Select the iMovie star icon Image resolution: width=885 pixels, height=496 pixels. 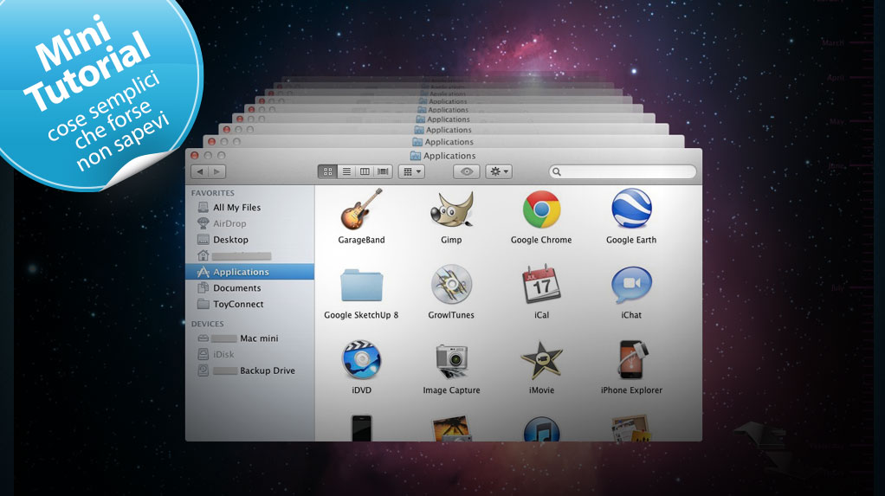tap(541, 360)
